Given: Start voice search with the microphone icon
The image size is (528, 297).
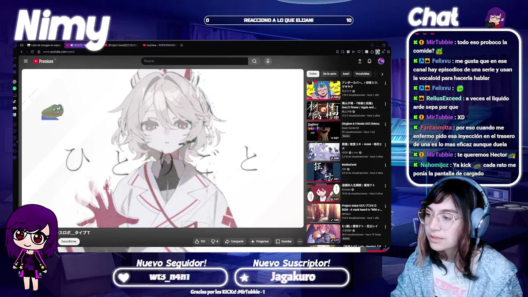Looking at the screenshot, I should click(268, 61).
